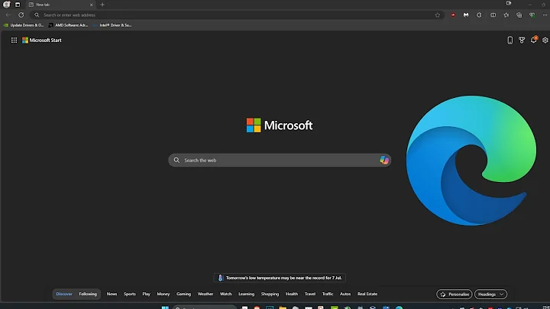Open Browser essentials heart icon
Screen dimensions: 550x309
click(532, 15)
